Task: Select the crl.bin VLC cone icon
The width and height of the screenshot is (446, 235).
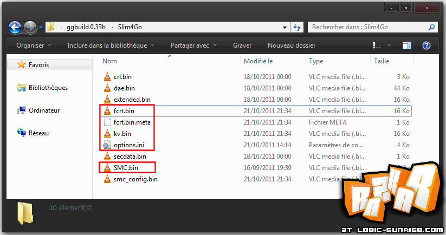Action: pyautogui.click(x=107, y=77)
